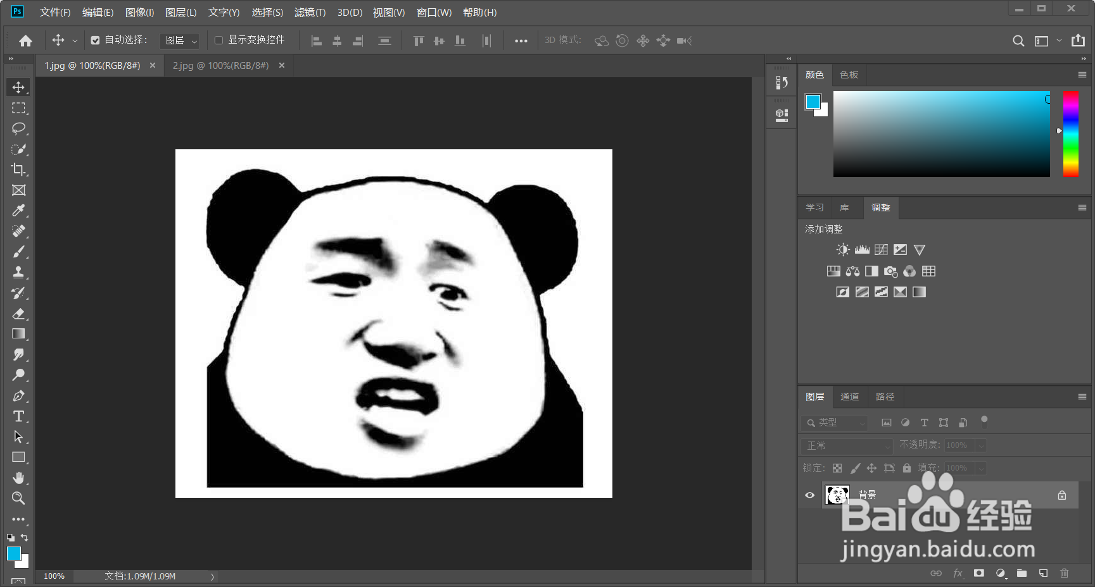Toggle the adjustment layer filter
The image size is (1095, 587).
(906, 423)
